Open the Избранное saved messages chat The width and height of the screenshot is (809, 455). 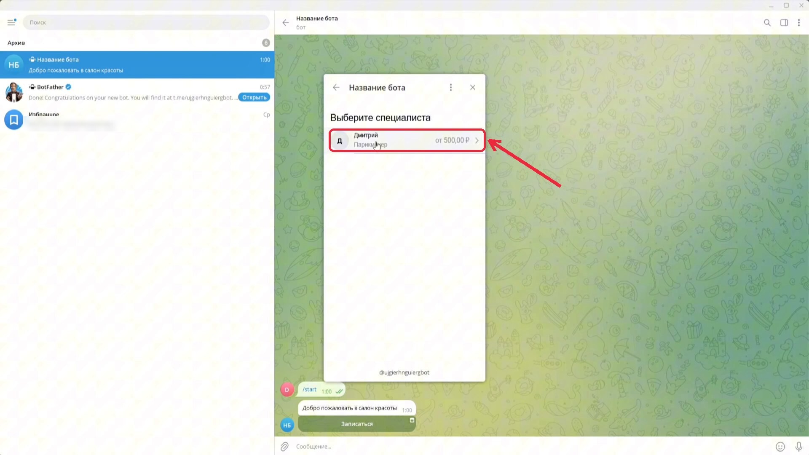click(137, 120)
